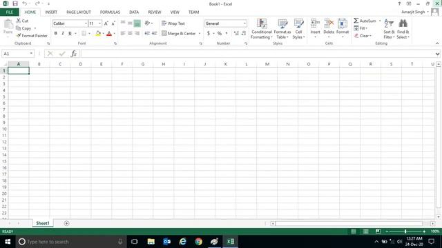Viewport: 442px width, 248px height.
Task: Open the font size dropdown
Action: pos(99,23)
